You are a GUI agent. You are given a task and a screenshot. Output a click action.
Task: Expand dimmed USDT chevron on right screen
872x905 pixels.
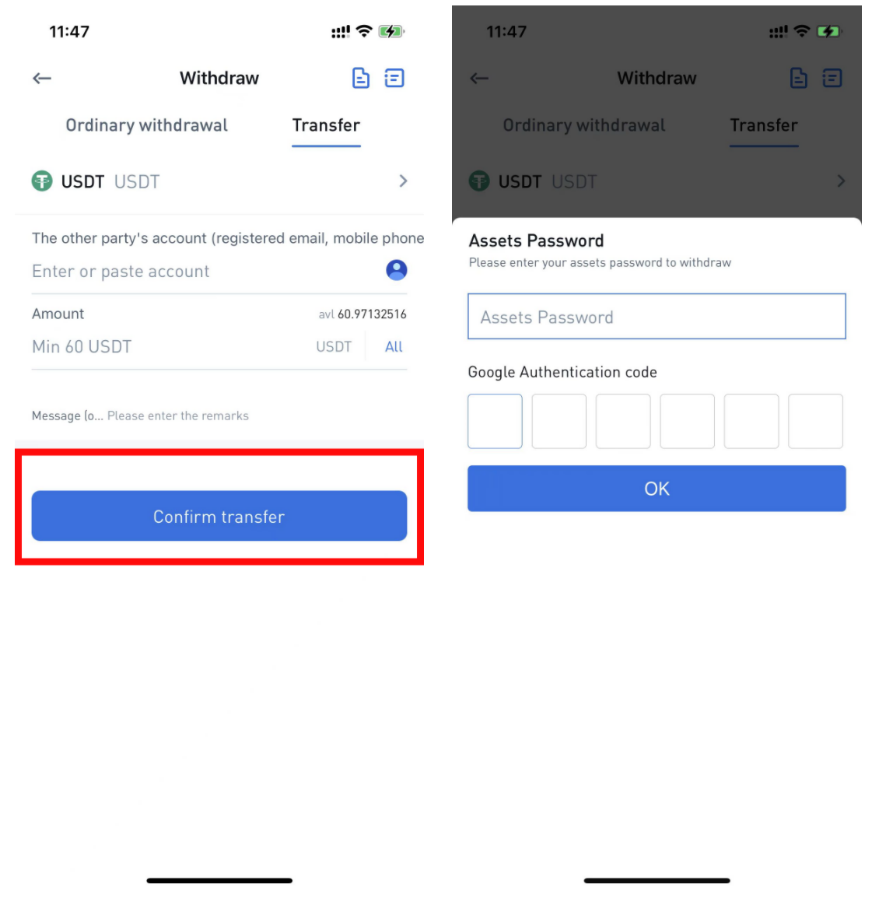(841, 181)
